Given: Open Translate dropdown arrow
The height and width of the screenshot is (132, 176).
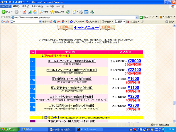Looking at the screenshot, I should (x=124, y=22).
